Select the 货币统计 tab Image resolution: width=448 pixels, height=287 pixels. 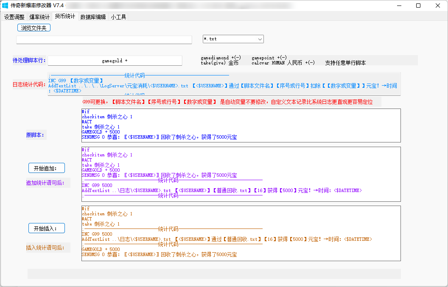point(65,17)
